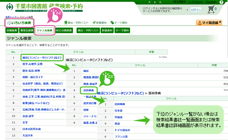This screenshot has height=140, width=228.
Task: Open genre 社会科学（政治、経済、教育など）
Action: point(42,84)
